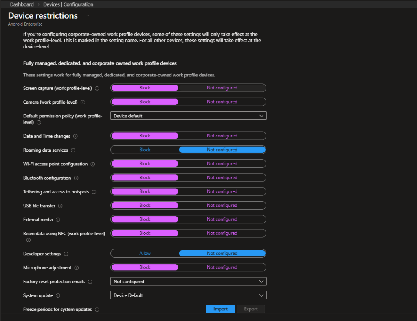
Task: Click info icon beside Freeze periods for system updates
Action: click(x=97, y=310)
